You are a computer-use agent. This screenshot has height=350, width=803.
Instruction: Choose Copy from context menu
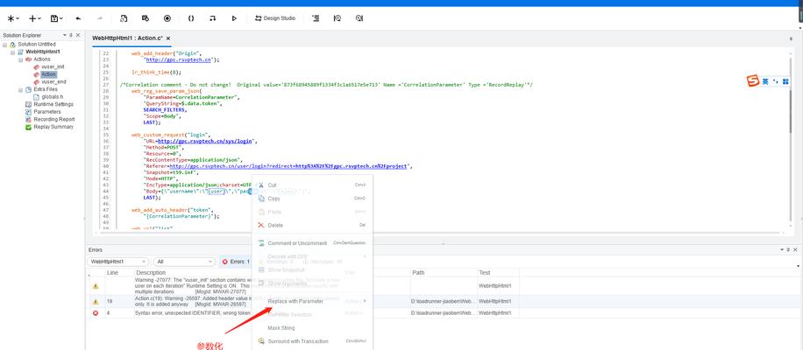[x=312, y=199]
